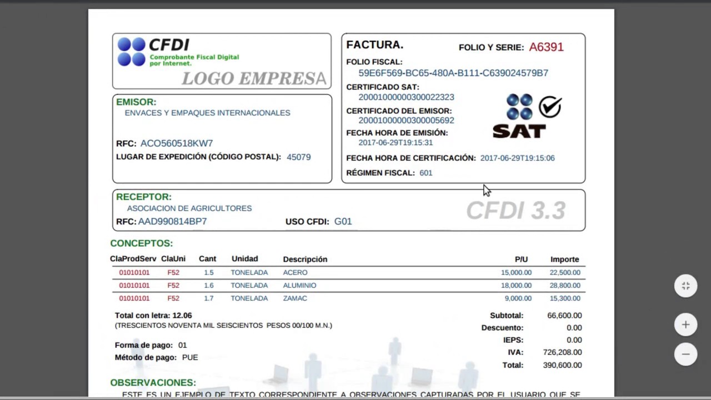The height and width of the screenshot is (400, 711).
Task: Click the ClaProdServ column header
Action: point(133,259)
